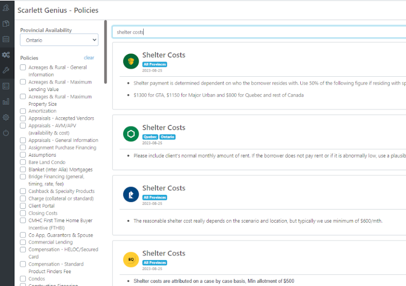
Task: Open Shelter Costs title on blue logo card
Action: (164, 188)
